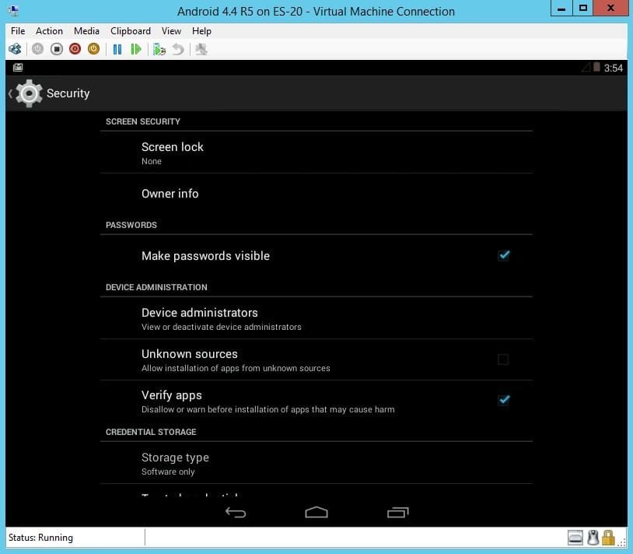Screen dimensions: 633x554
Task: Click the Android recent apps button
Action: tap(397, 513)
